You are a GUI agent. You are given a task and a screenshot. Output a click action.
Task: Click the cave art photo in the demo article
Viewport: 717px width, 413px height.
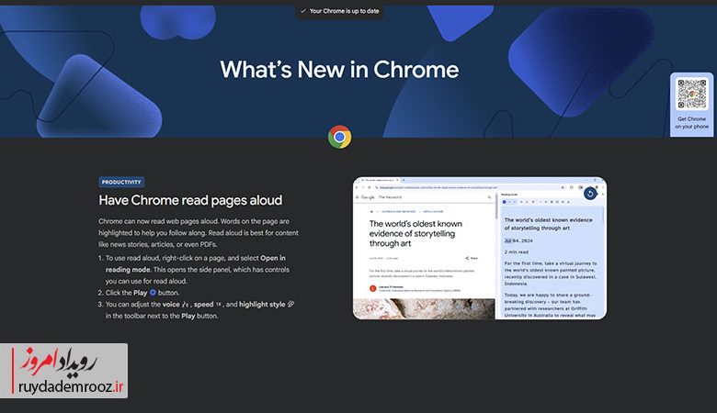click(424, 309)
